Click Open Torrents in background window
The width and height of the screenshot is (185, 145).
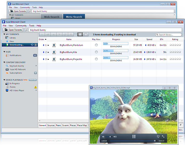coord(18,11)
